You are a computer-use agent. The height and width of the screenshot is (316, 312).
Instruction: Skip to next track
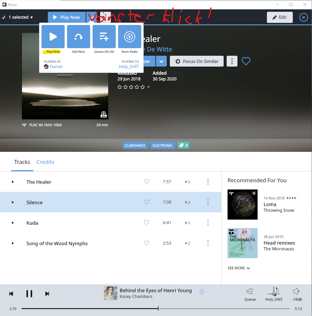click(47, 294)
